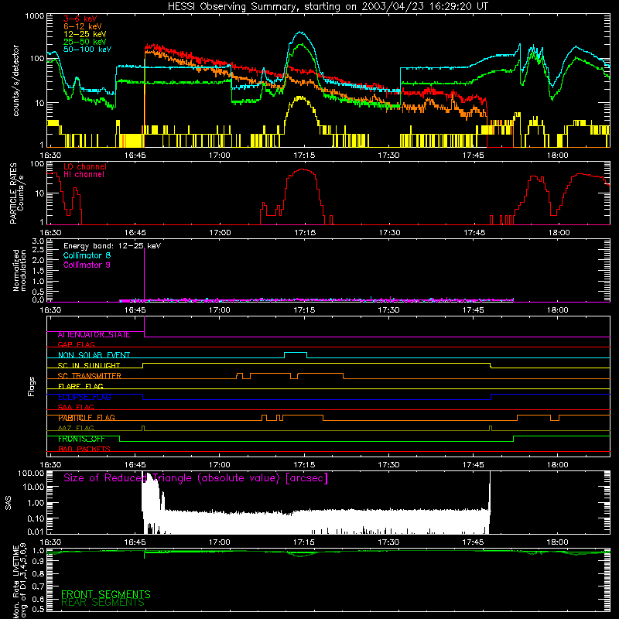This screenshot has height=619, width=619.
Task: Select the NON_SOLAR_EVENT flag label
Action: [94, 355]
